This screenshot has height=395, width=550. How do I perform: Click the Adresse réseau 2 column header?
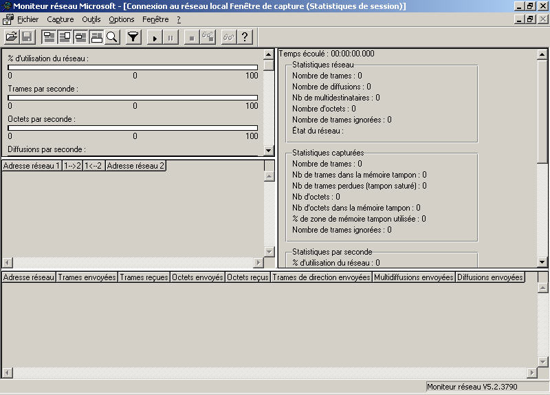pos(135,166)
